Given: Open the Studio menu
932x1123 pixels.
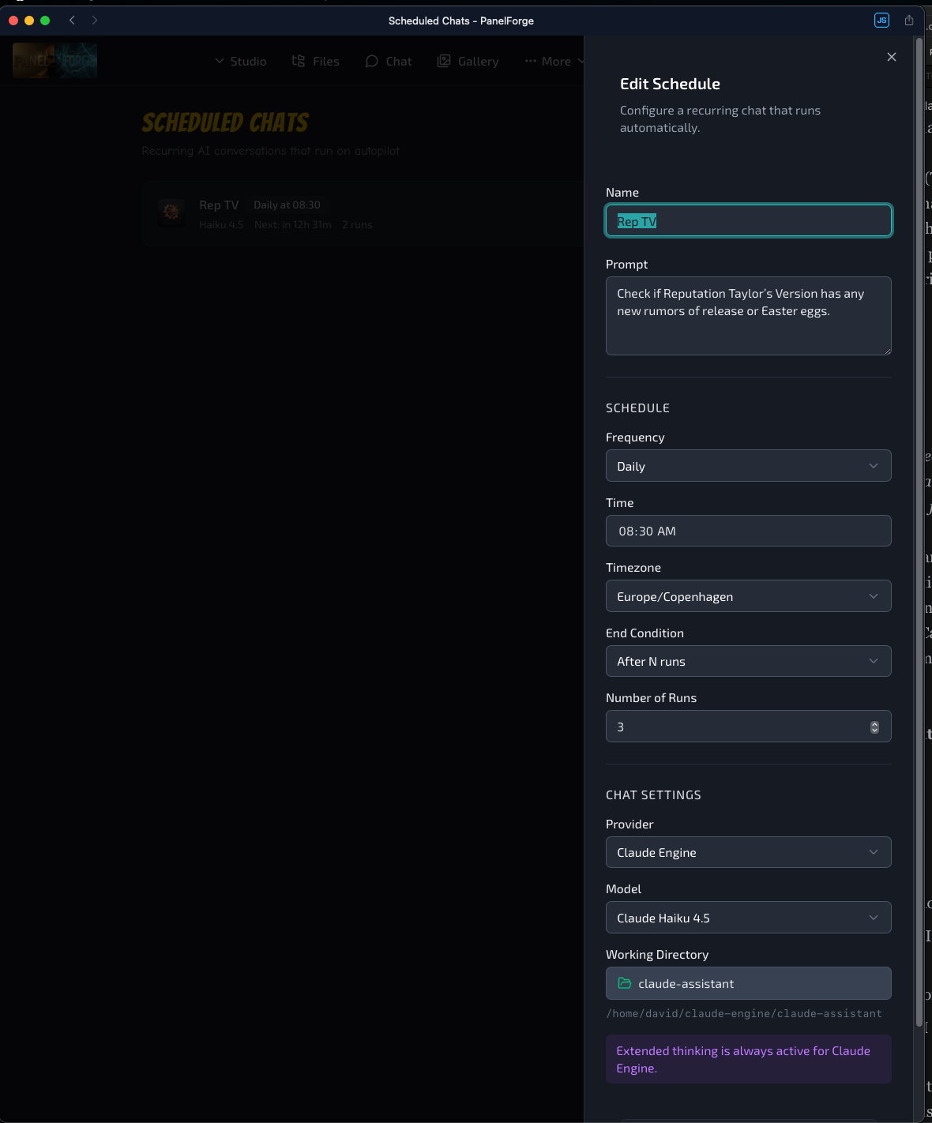Looking at the screenshot, I should coord(241,62).
